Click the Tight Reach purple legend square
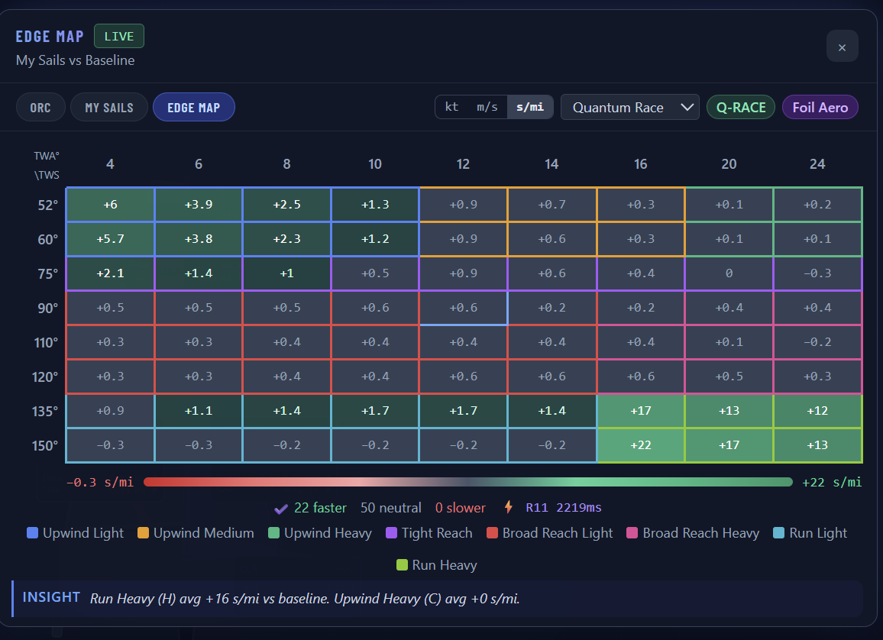 tap(391, 533)
